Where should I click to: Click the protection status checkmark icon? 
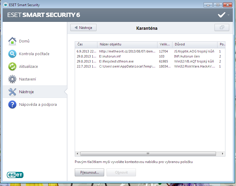coord(221,15)
